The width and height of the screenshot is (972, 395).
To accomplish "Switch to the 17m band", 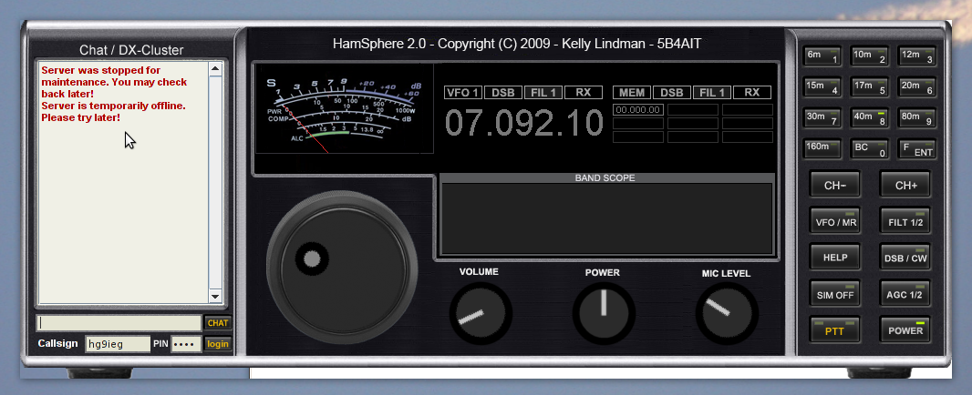I will coord(869,86).
